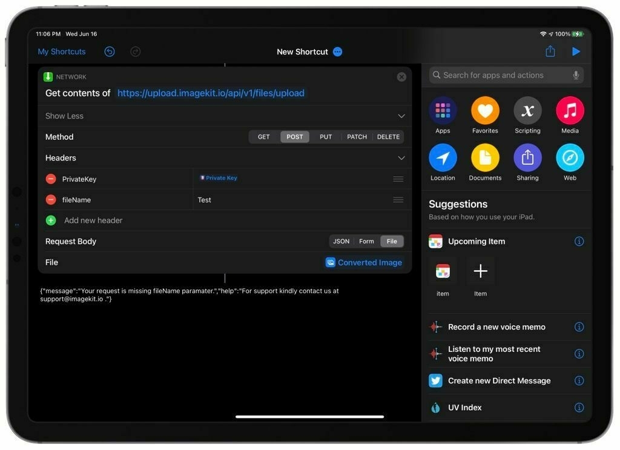The width and height of the screenshot is (620, 450).
Task: Show info for UV Index
Action: [579, 408]
